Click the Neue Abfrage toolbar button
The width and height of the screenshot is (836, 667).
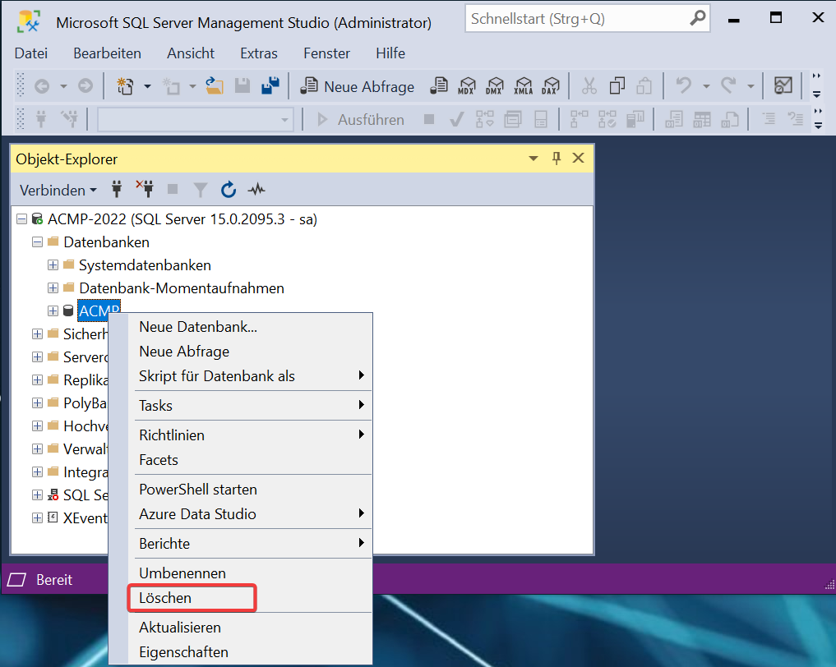(357, 86)
